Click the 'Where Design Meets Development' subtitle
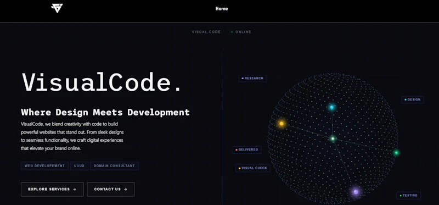Viewport: 439px width, 205px height. [x=105, y=113]
